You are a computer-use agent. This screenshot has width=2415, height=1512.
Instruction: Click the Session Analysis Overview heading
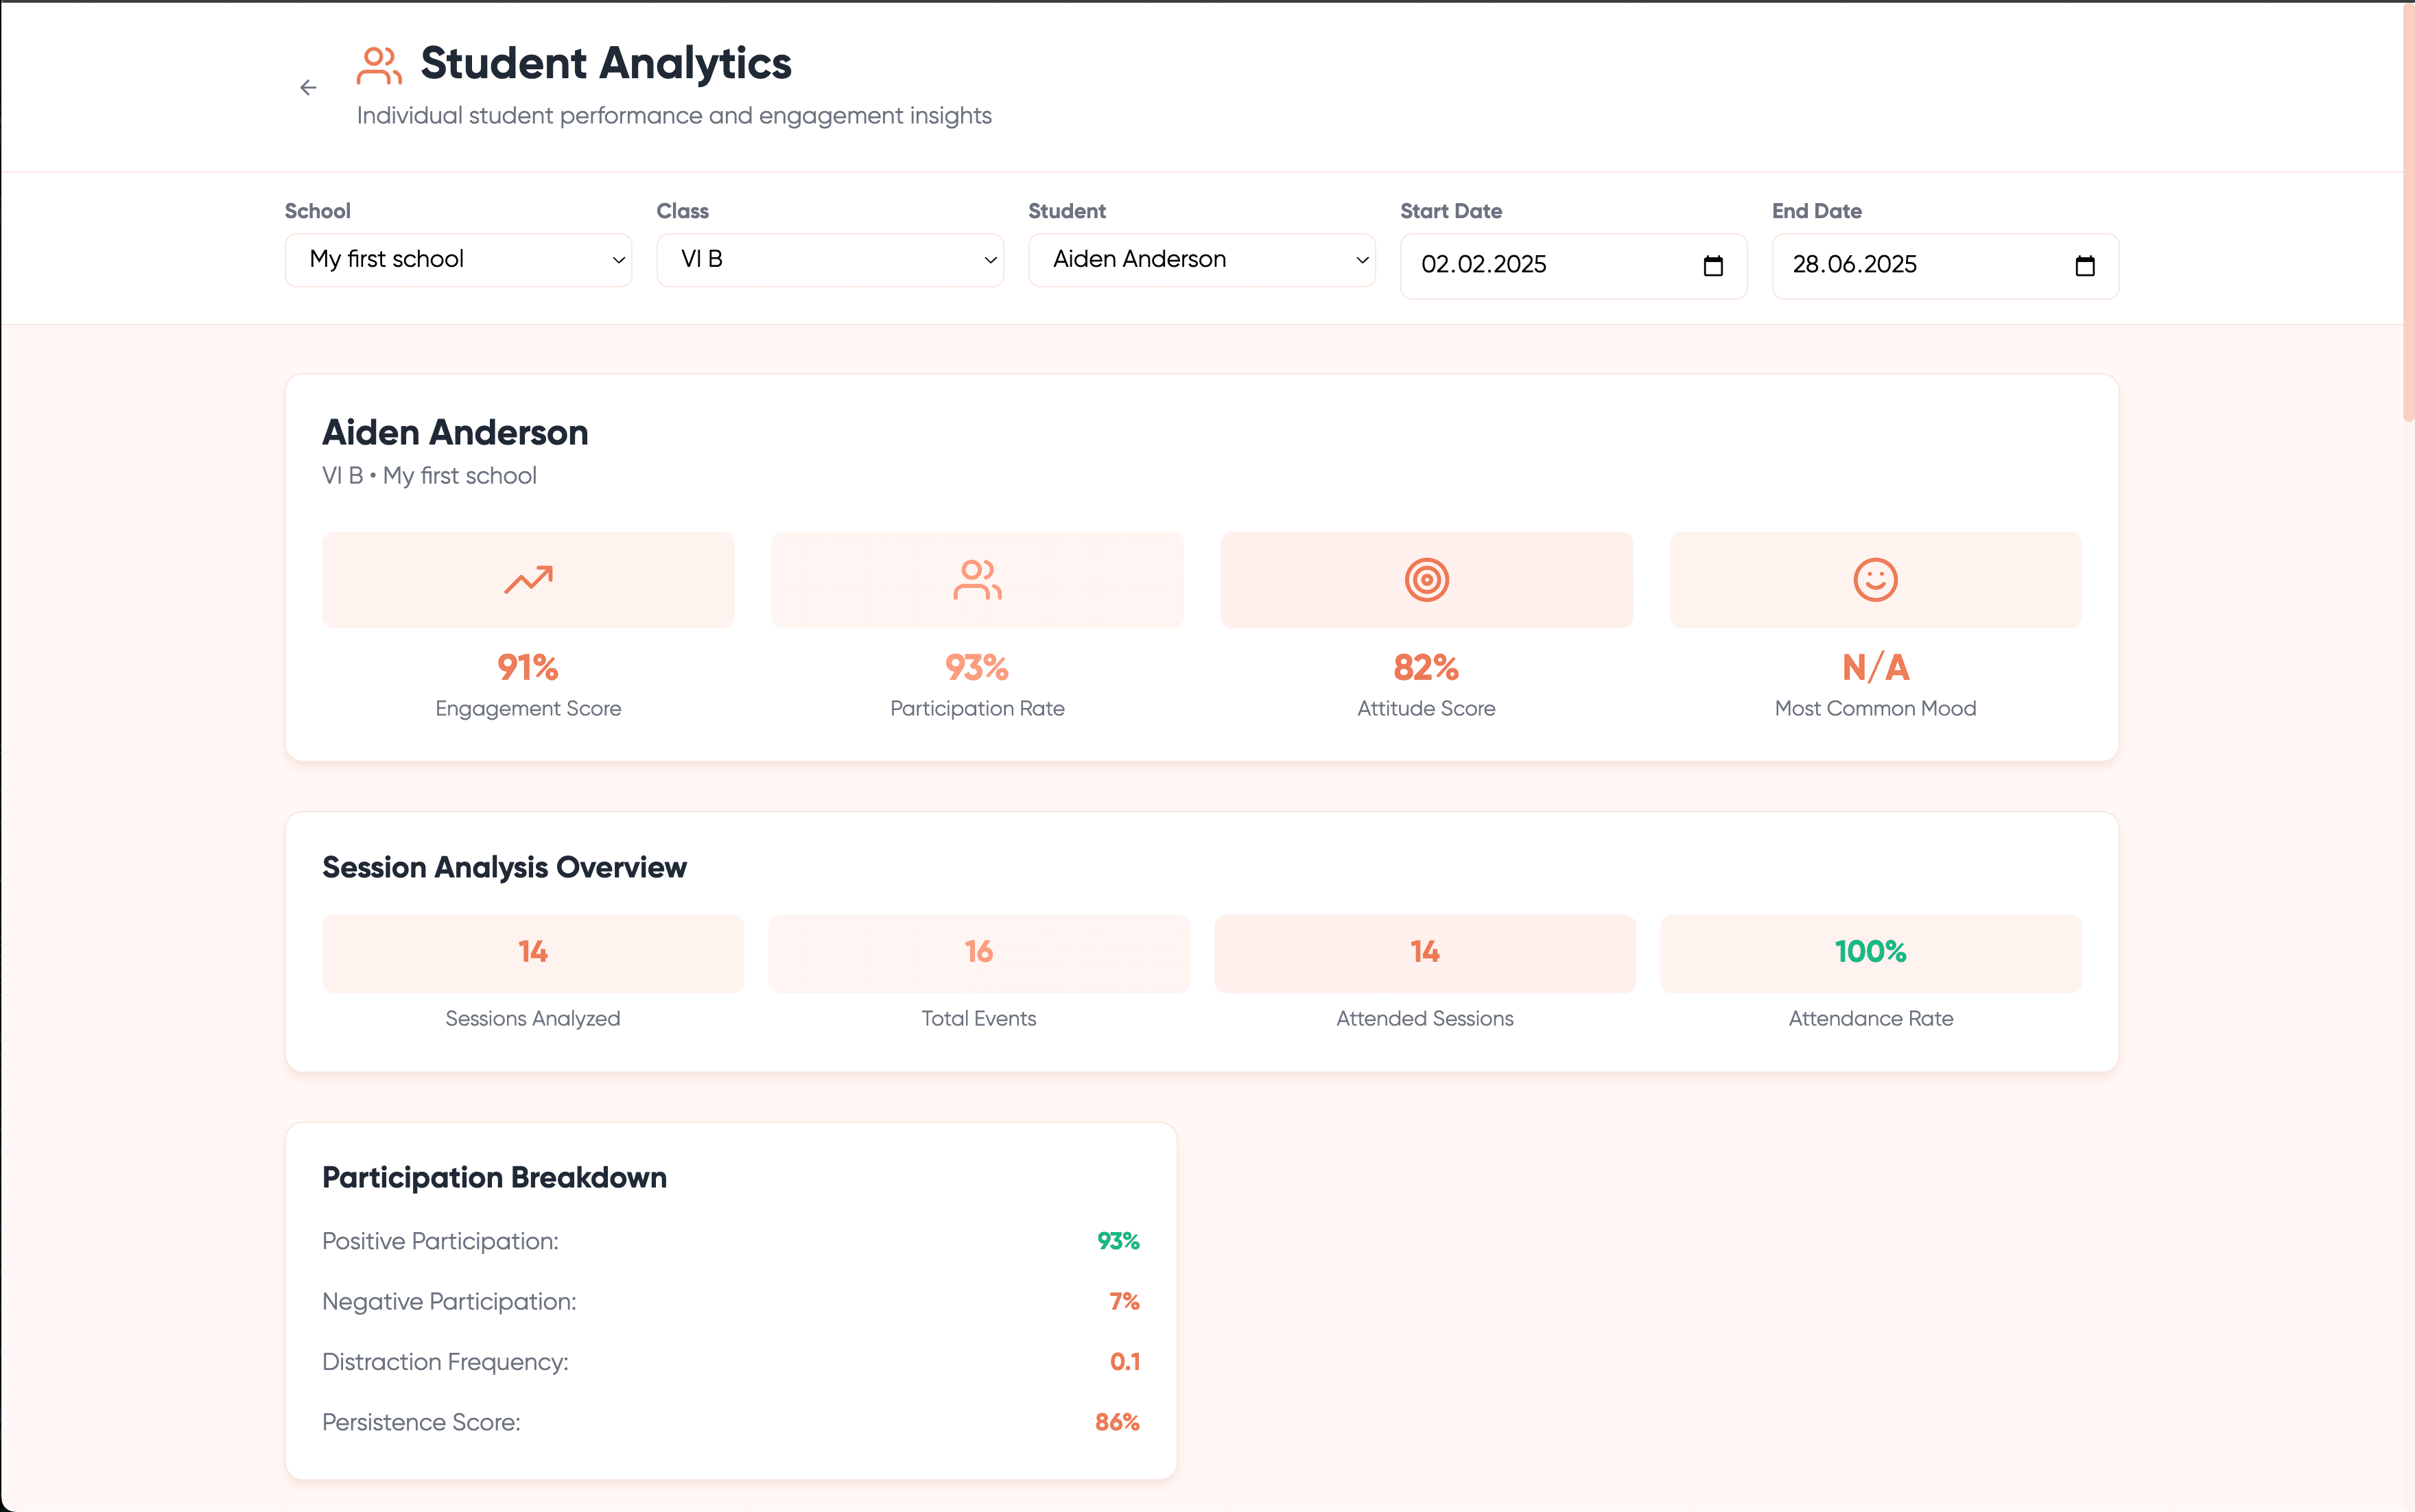[x=504, y=867]
